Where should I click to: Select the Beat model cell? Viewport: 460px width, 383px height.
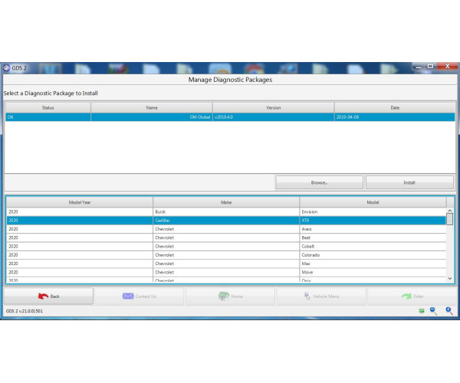373,237
